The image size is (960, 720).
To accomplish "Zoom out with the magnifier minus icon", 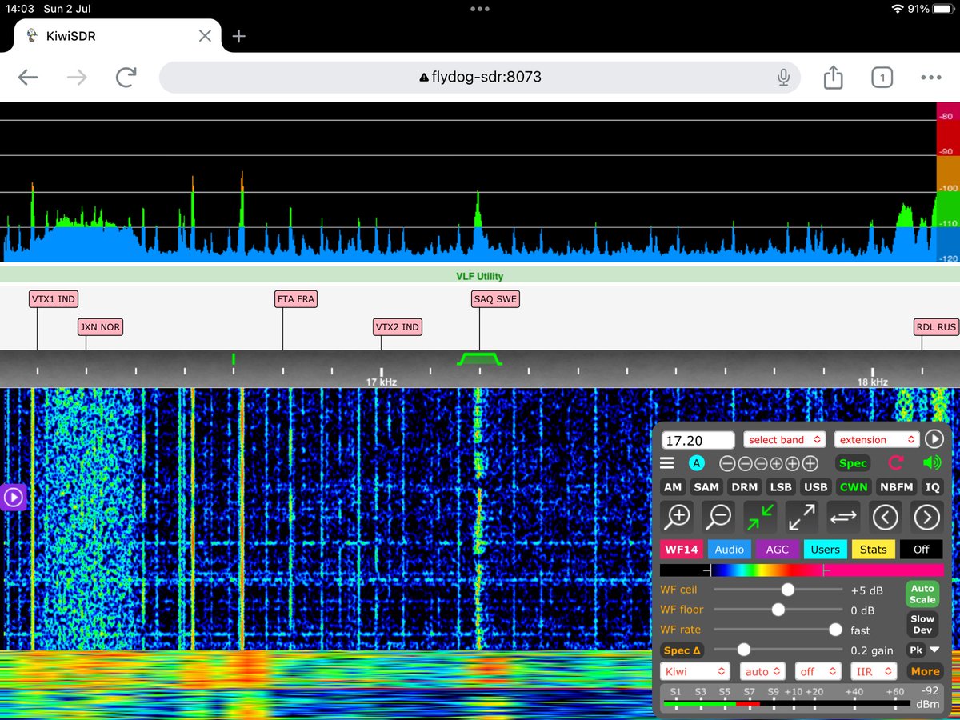I will click(x=719, y=517).
